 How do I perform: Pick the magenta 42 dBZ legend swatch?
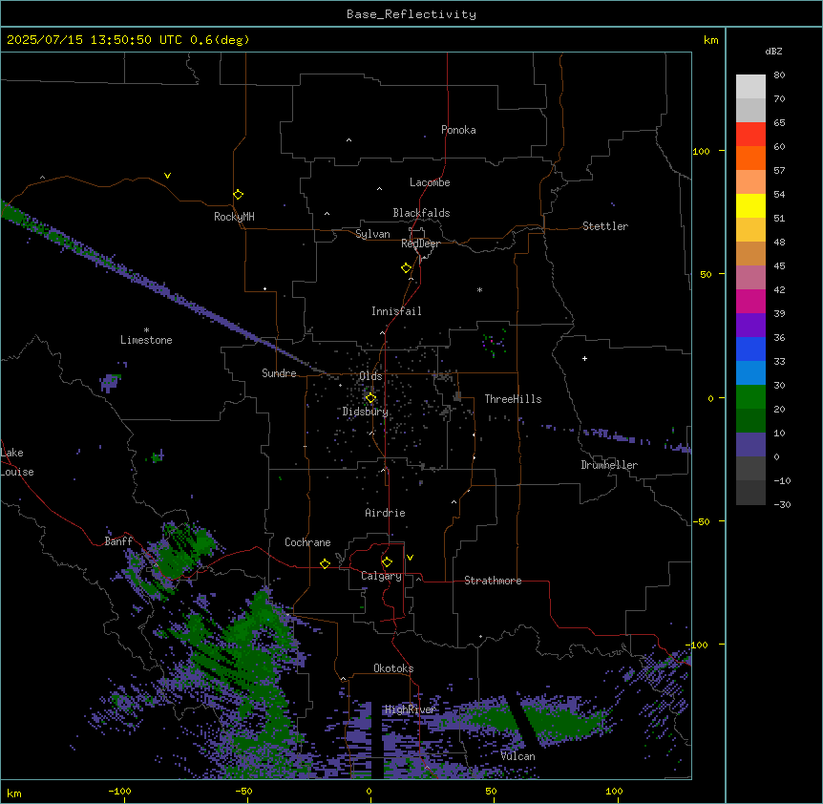(x=750, y=301)
